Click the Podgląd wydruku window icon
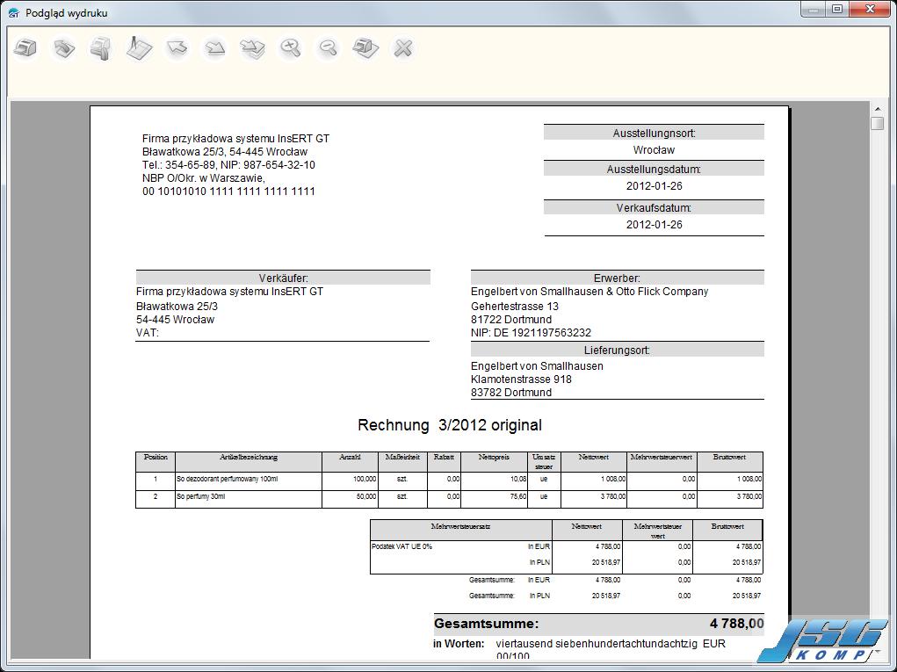 click(x=14, y=12)
